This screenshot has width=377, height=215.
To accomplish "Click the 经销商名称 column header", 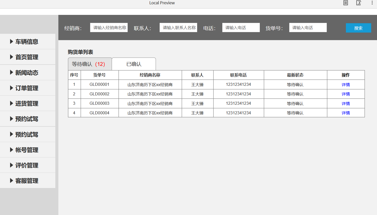I will click(x=150, y=75).
